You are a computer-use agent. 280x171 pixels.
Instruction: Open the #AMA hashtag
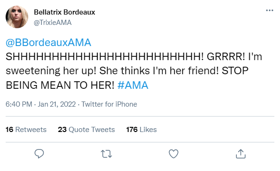pos(133,85)
